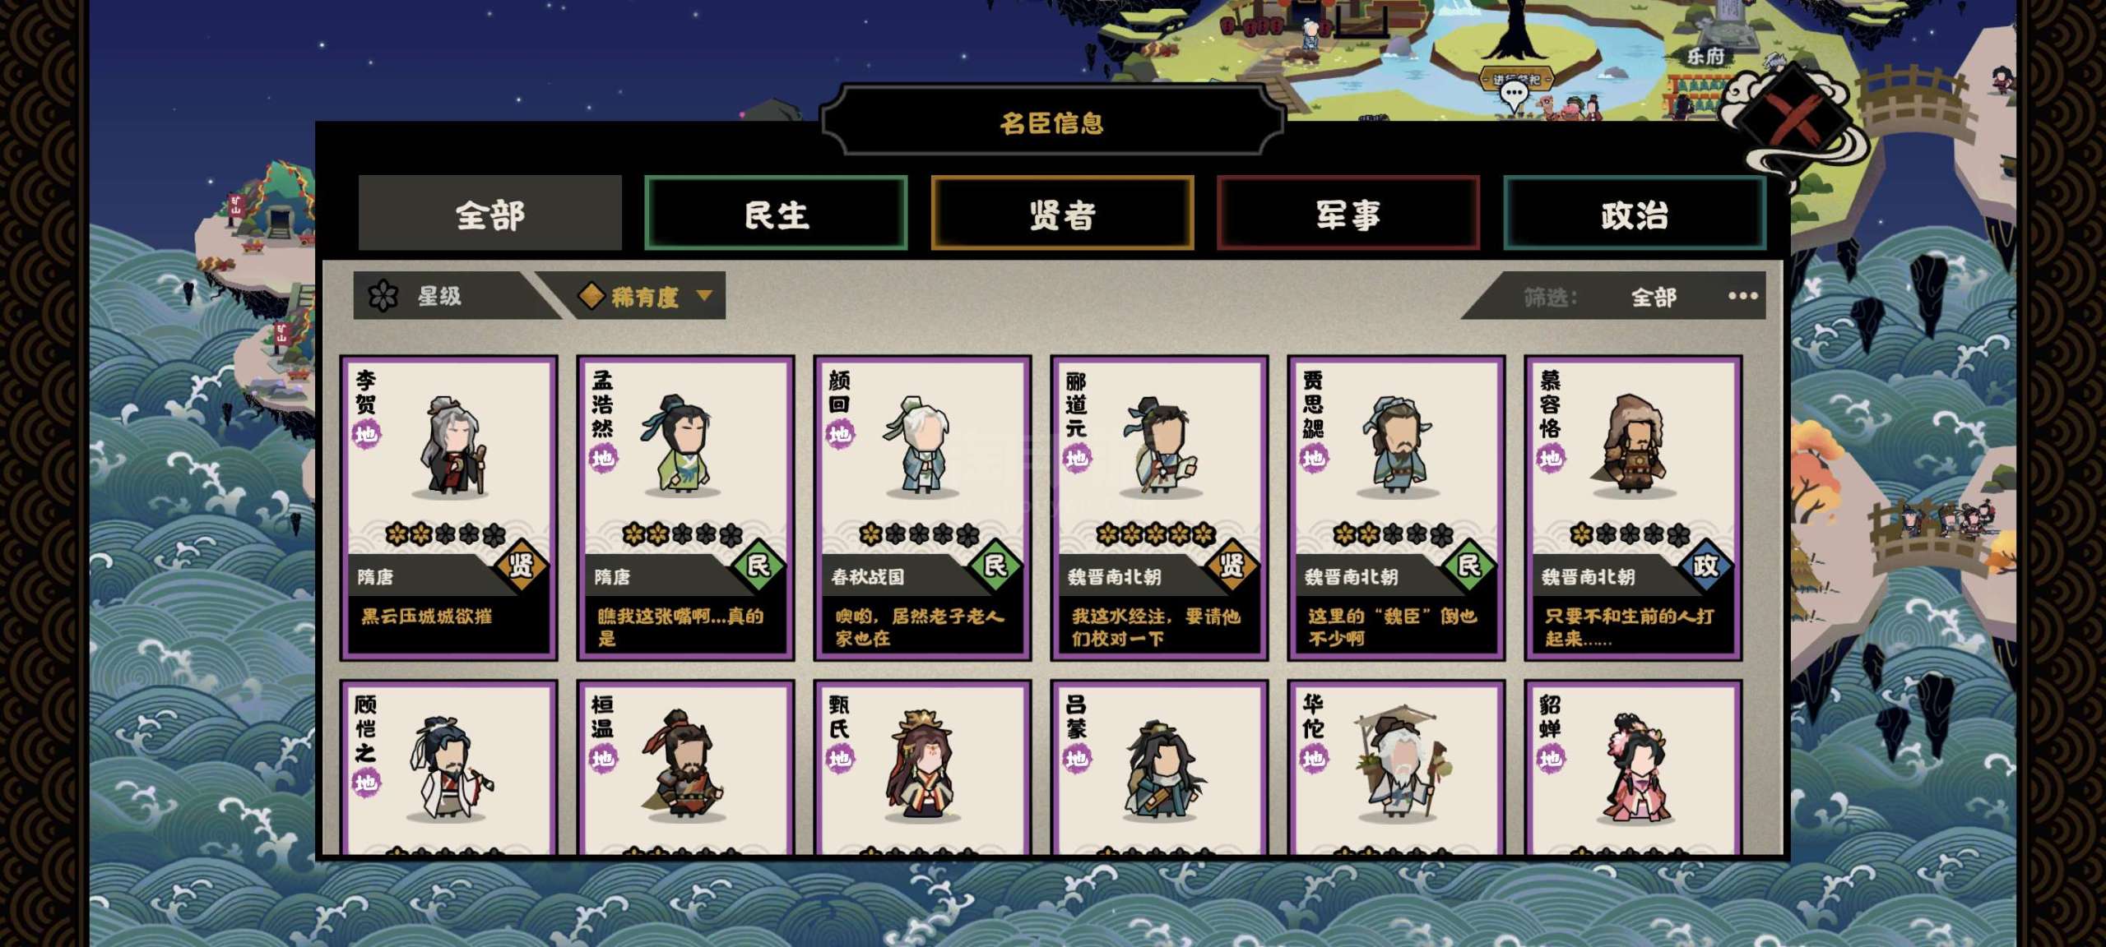Tap the speech bubble icon on the map
2106x947 pixels.
(x=1514, y=95)
